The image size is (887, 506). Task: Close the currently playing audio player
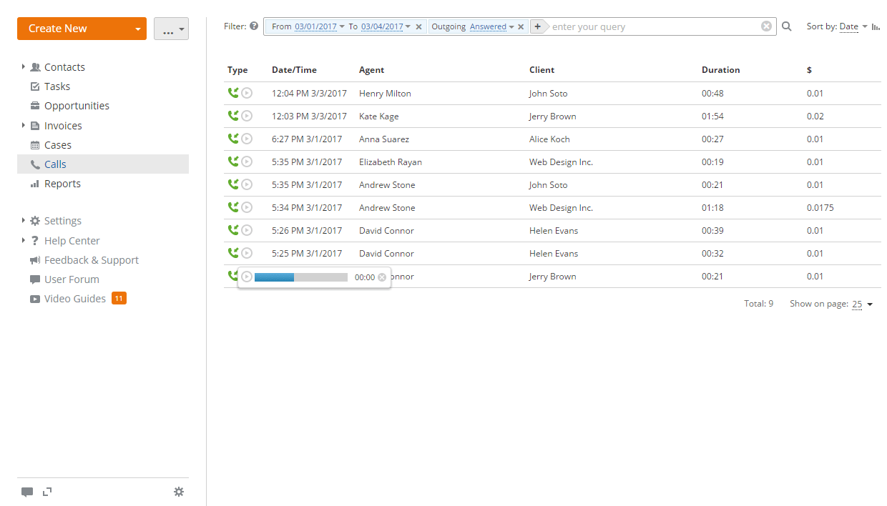click(x=381, y=277)
